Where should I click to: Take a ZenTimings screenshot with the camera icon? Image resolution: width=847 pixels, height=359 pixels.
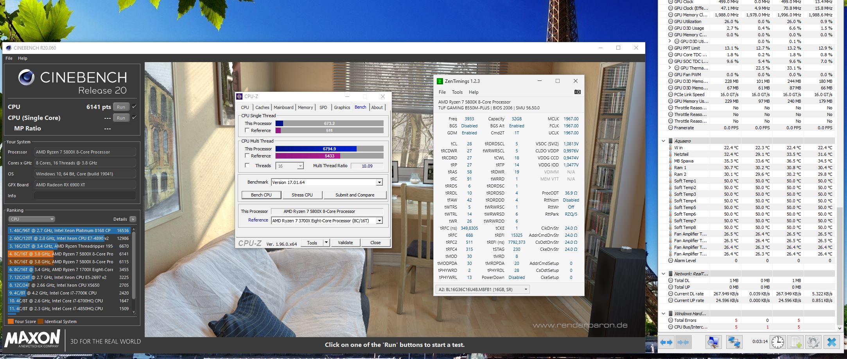pos(577,92)
